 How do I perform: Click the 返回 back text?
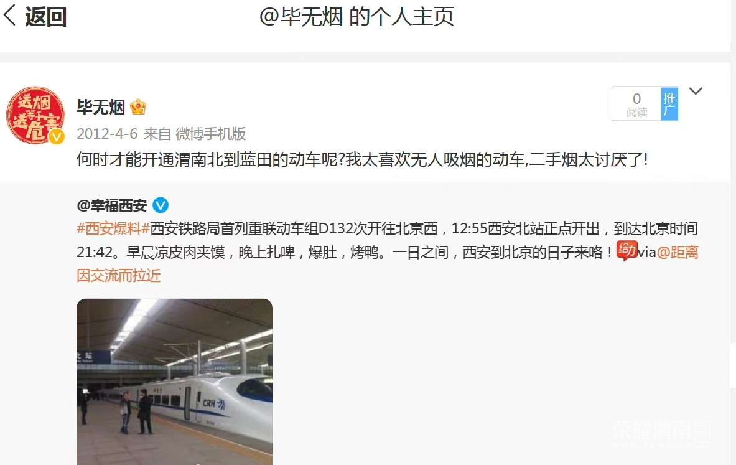click(x=45, y=16)
